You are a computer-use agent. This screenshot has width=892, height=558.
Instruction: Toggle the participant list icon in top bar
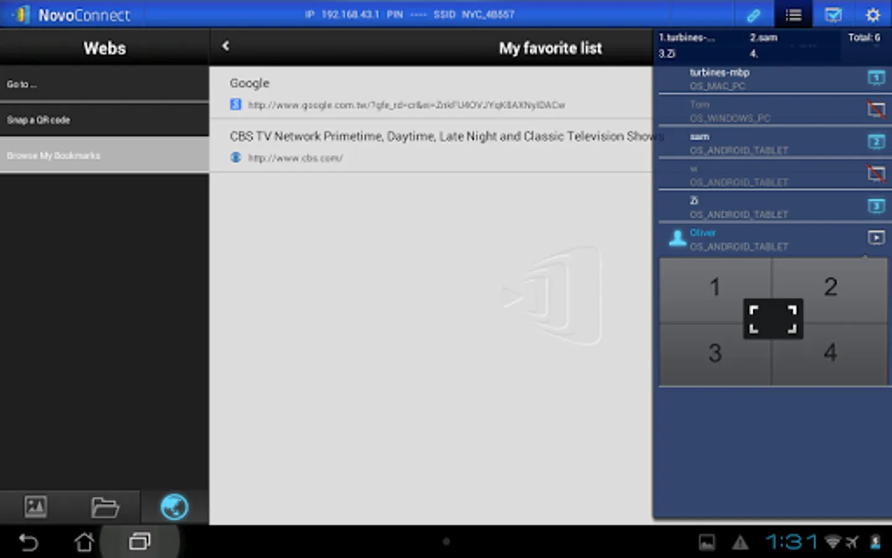[x=794, y=15]
